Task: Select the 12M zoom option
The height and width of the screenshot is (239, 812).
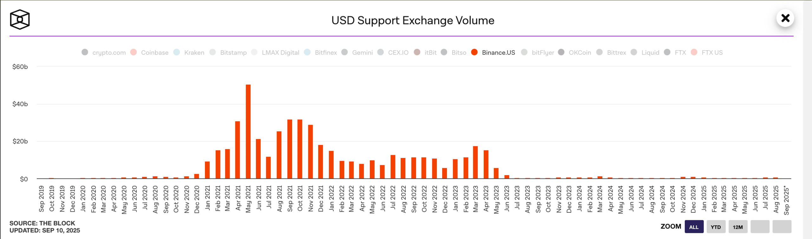Action: pyautogui.click(x=738, y=227)
